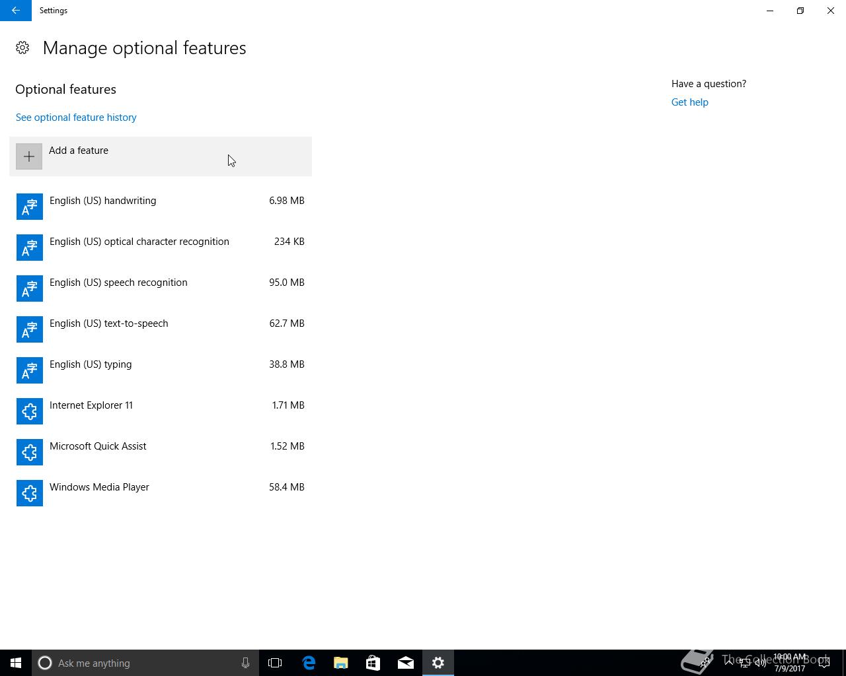Image resolution: width=846 pixels, height=676 pixels.
Task: Open See optional feature history link
Action: tap(76, 118)
